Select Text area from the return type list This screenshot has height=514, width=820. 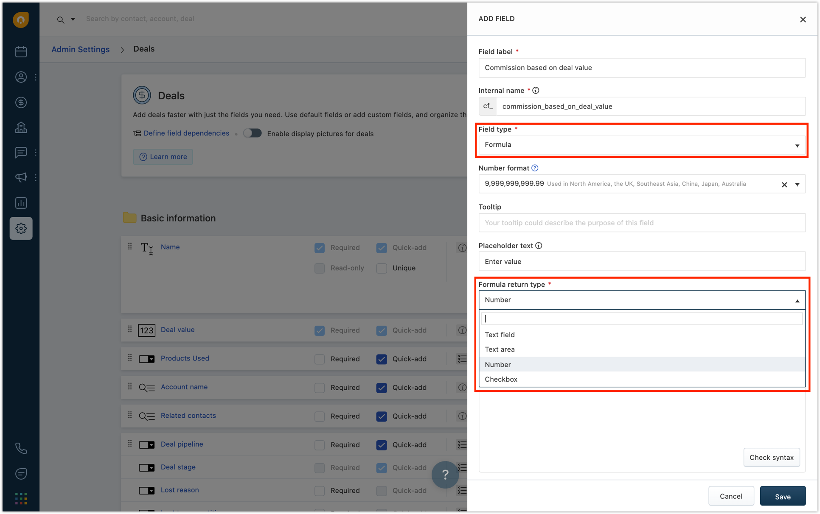(x=500, y=349)
